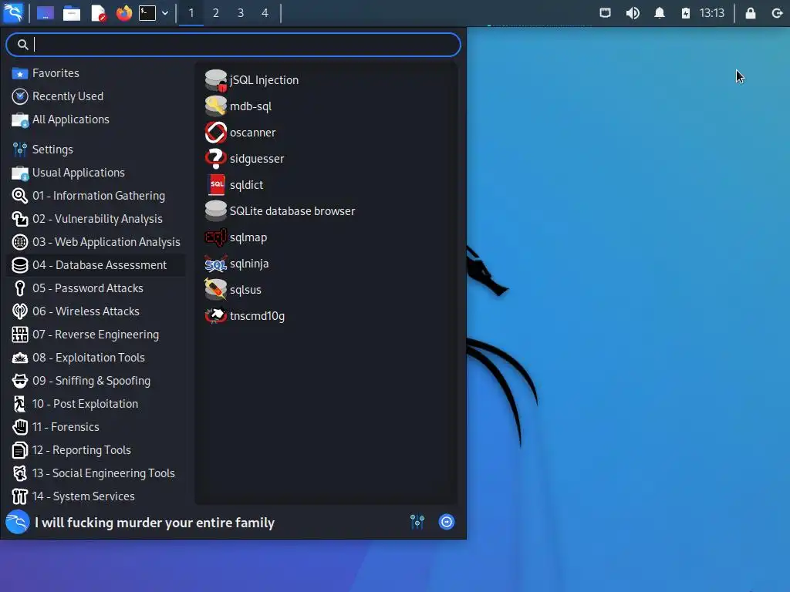This screenshot has width=790, height=592.
Task: Expand the terminal launcher dropdown arrow
Action: [x=165, y=13]
